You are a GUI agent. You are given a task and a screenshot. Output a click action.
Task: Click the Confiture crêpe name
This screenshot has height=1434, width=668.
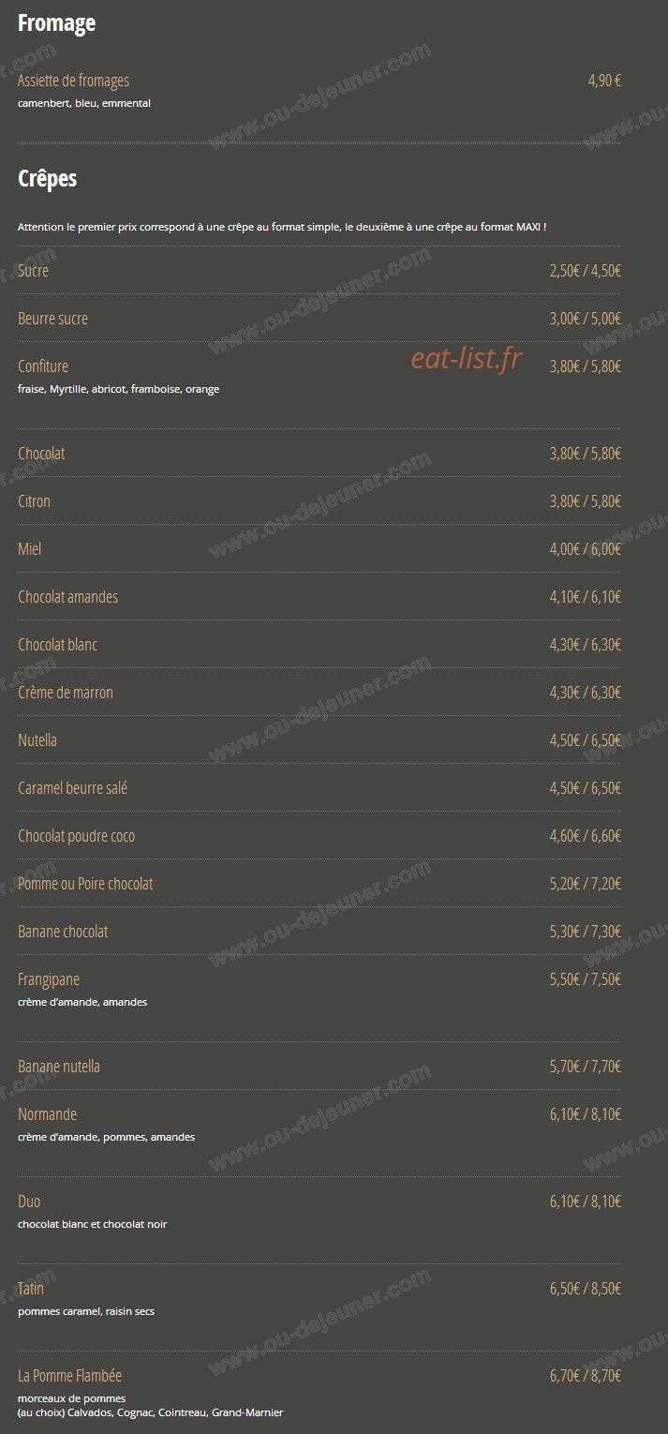(43, 366)
